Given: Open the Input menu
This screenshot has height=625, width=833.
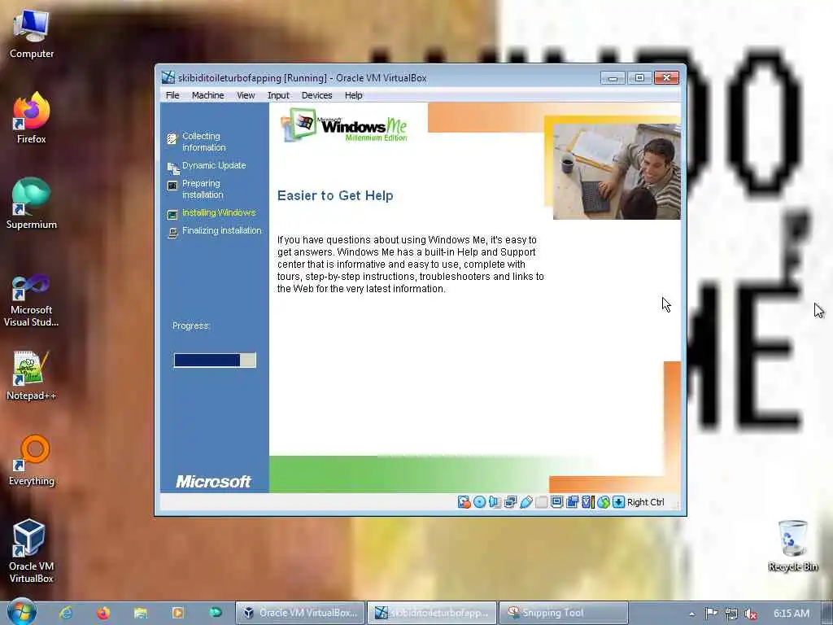Looking at the screenshot, I should (278, 95).
